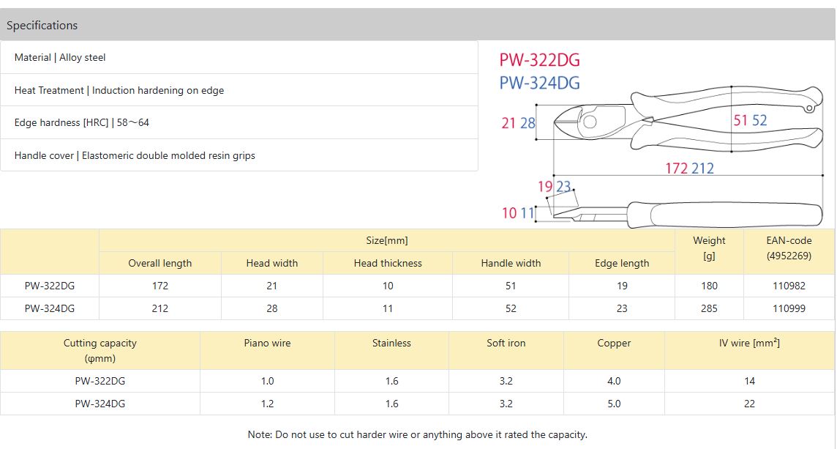Image resolution: width=837 pixels, height=449 pixels.
Task: Click the EAN value 110982
Action: tap(789, 286)
